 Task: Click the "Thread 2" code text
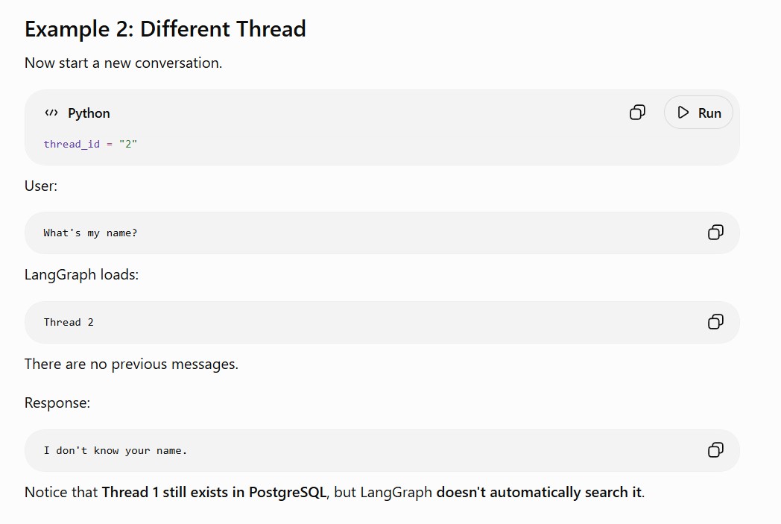(69, 322)
